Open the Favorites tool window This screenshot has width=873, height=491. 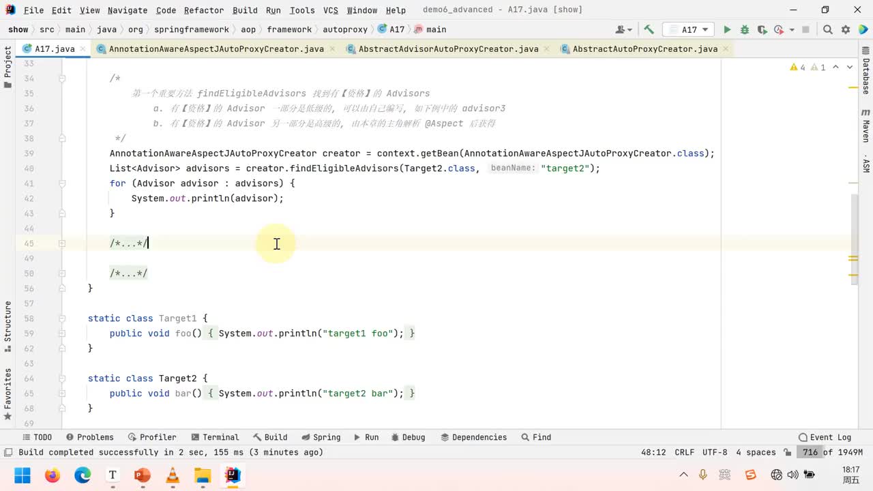[8, 393]
